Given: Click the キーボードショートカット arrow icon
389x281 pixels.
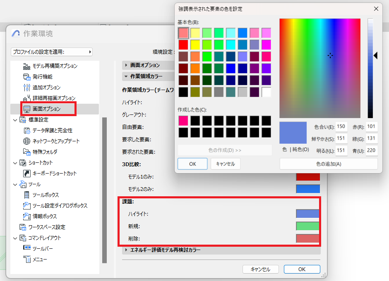Looking at the screenshot, I should [x=26, y=174].
